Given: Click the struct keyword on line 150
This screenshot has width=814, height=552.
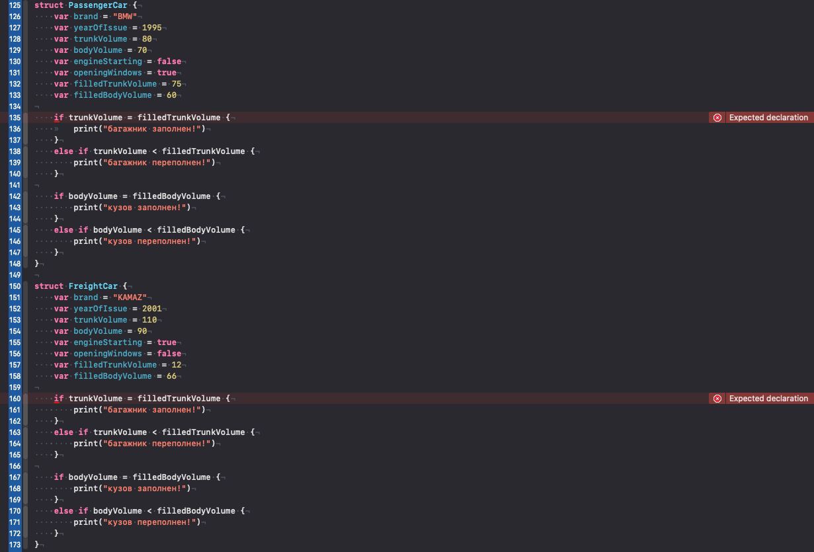Looking at the screenshot, I should [x=49, y=286].
